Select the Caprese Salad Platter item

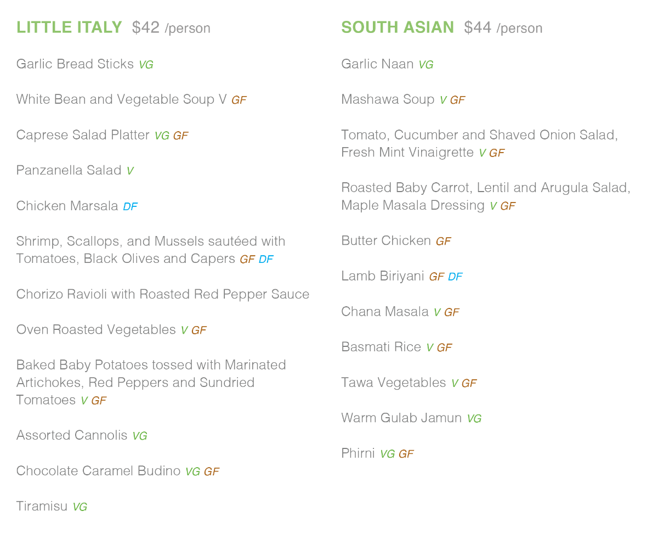(83, 135)
